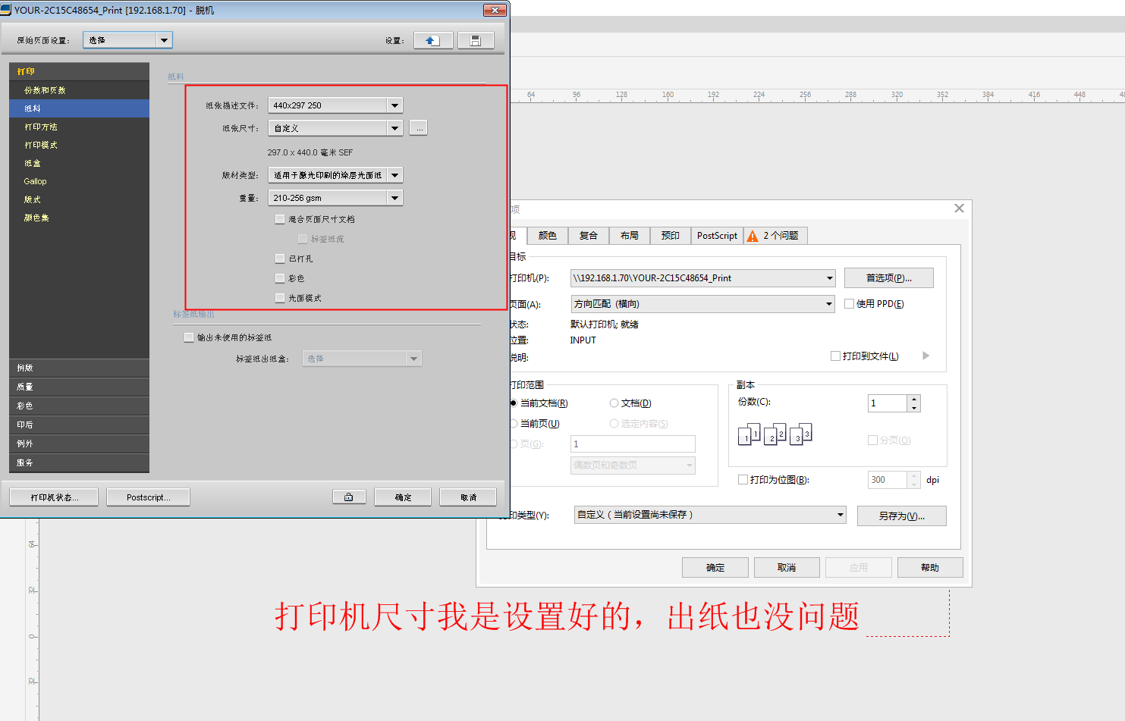Image resolution: width=1125 pixels, height=721 pixels.
Task: Select 当前页 radio button
Action: tap(514, 424)
